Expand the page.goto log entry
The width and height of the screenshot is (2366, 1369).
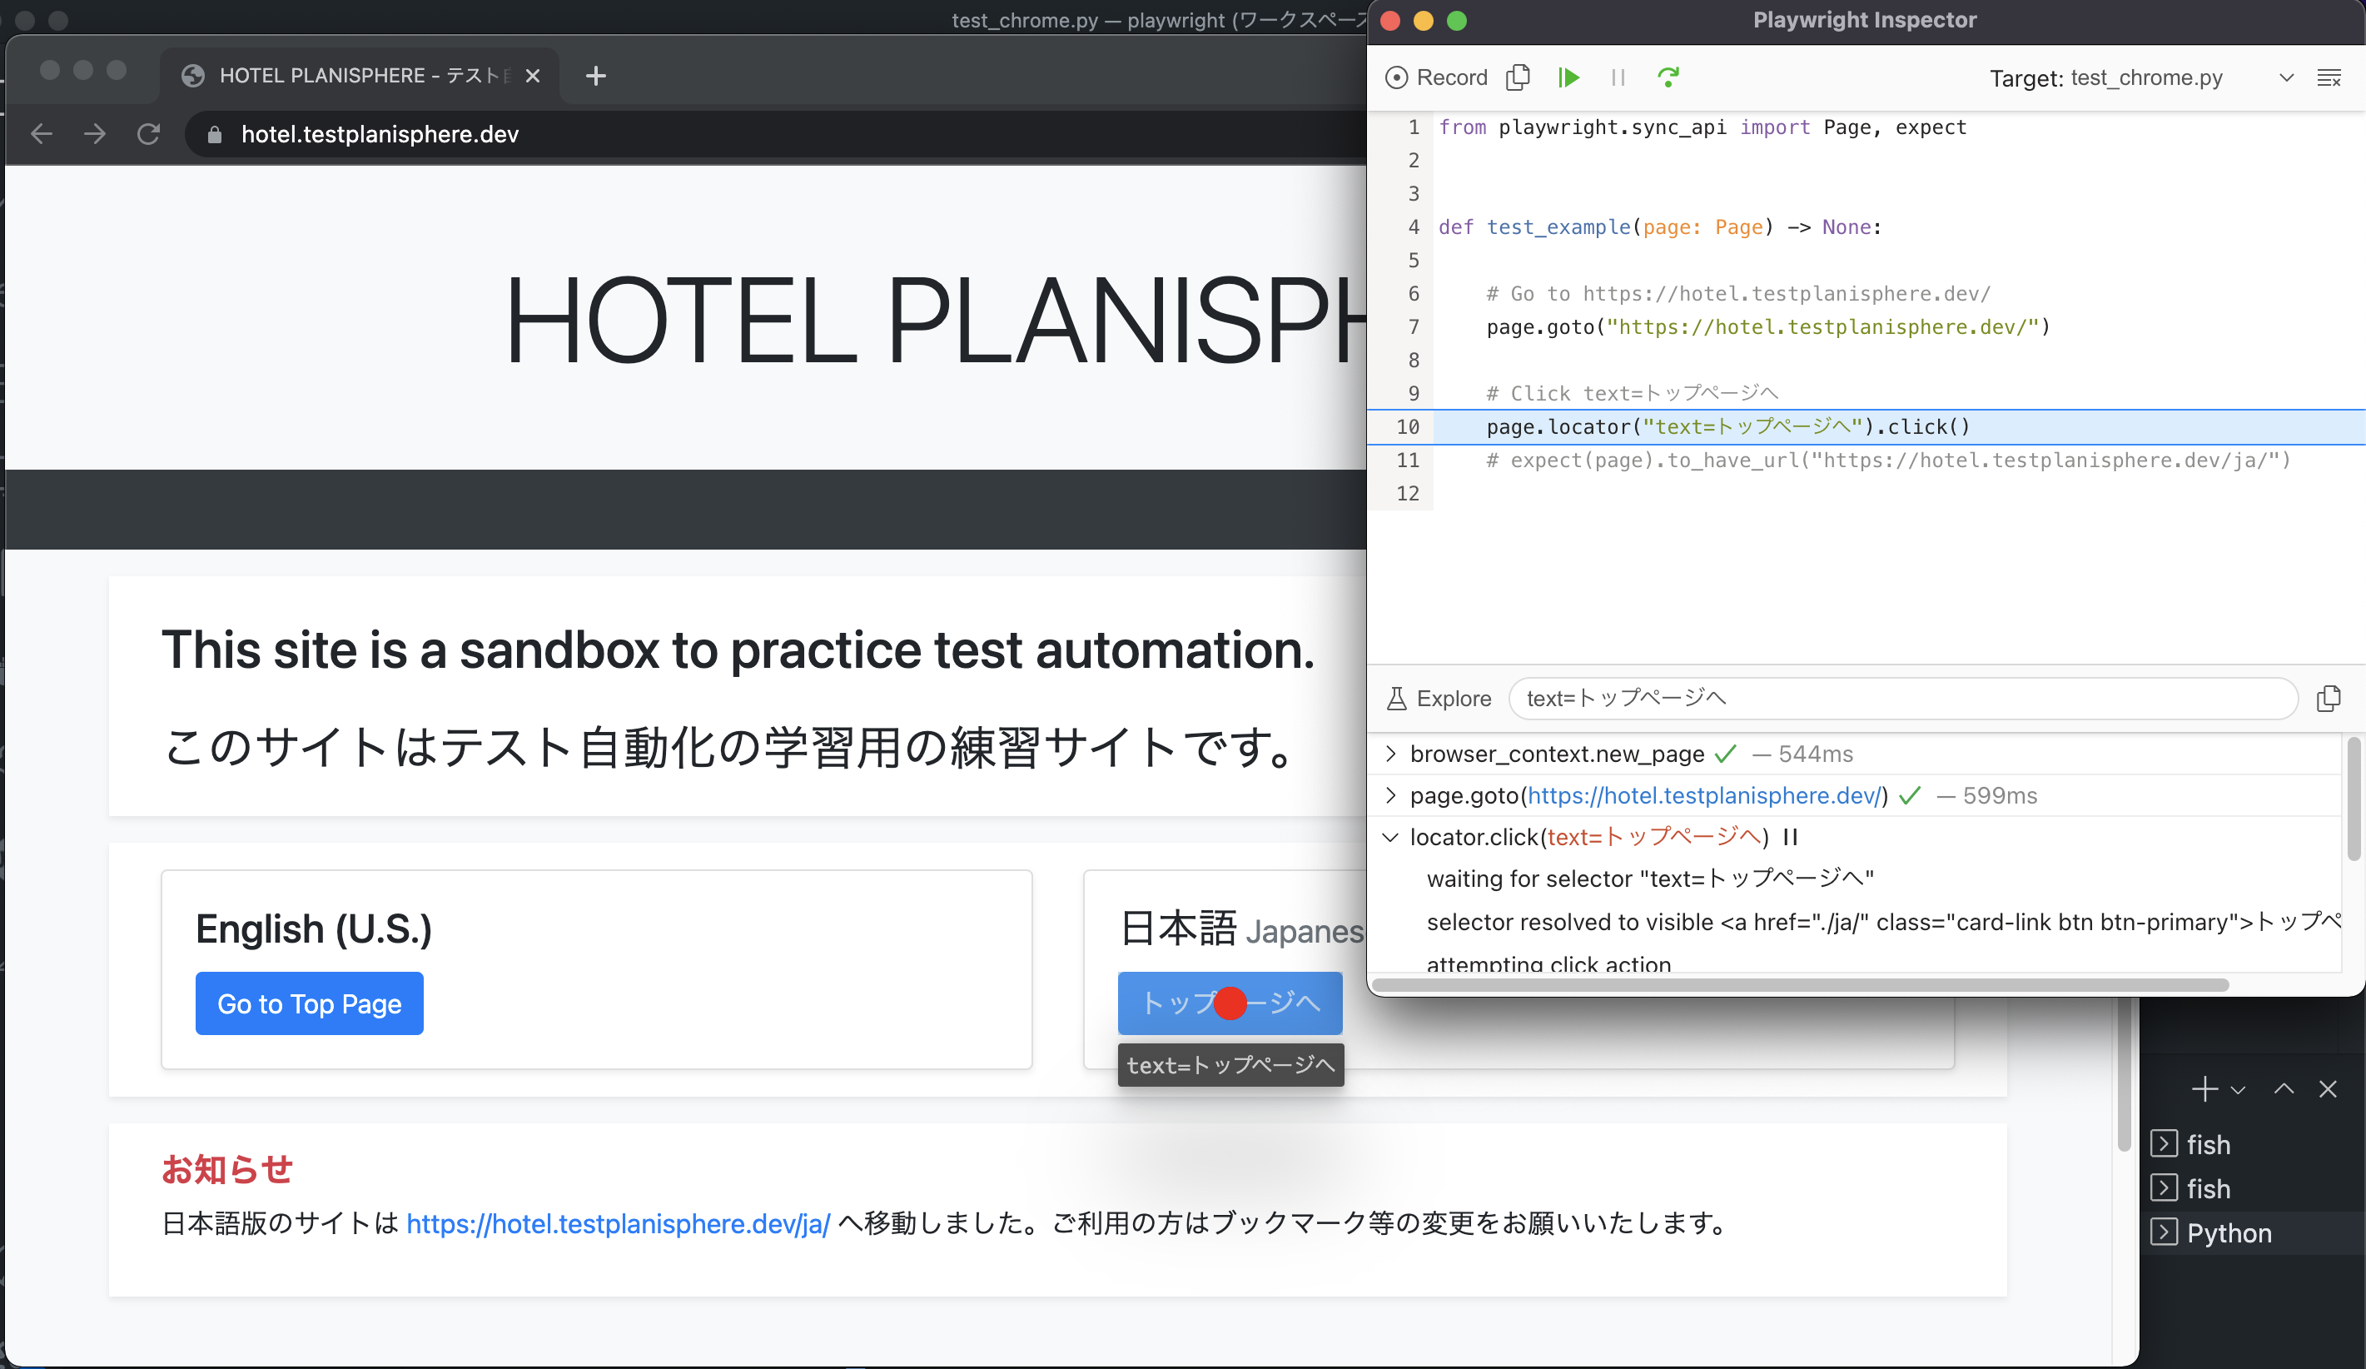[1390, 795]
